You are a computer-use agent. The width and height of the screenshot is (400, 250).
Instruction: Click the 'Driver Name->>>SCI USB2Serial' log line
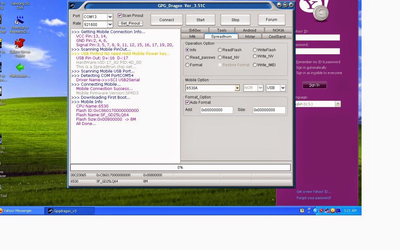[108, 80]
